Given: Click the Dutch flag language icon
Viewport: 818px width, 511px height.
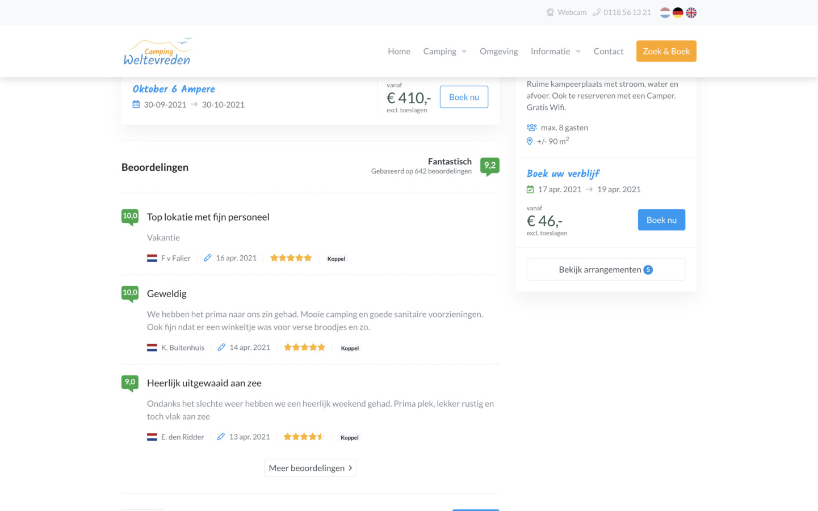Looking at the screenshot, I should (665, 12).
